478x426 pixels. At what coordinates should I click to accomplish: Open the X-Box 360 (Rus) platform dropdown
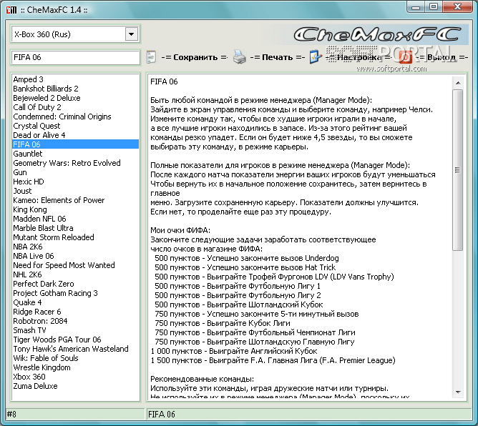pos(132,34)
